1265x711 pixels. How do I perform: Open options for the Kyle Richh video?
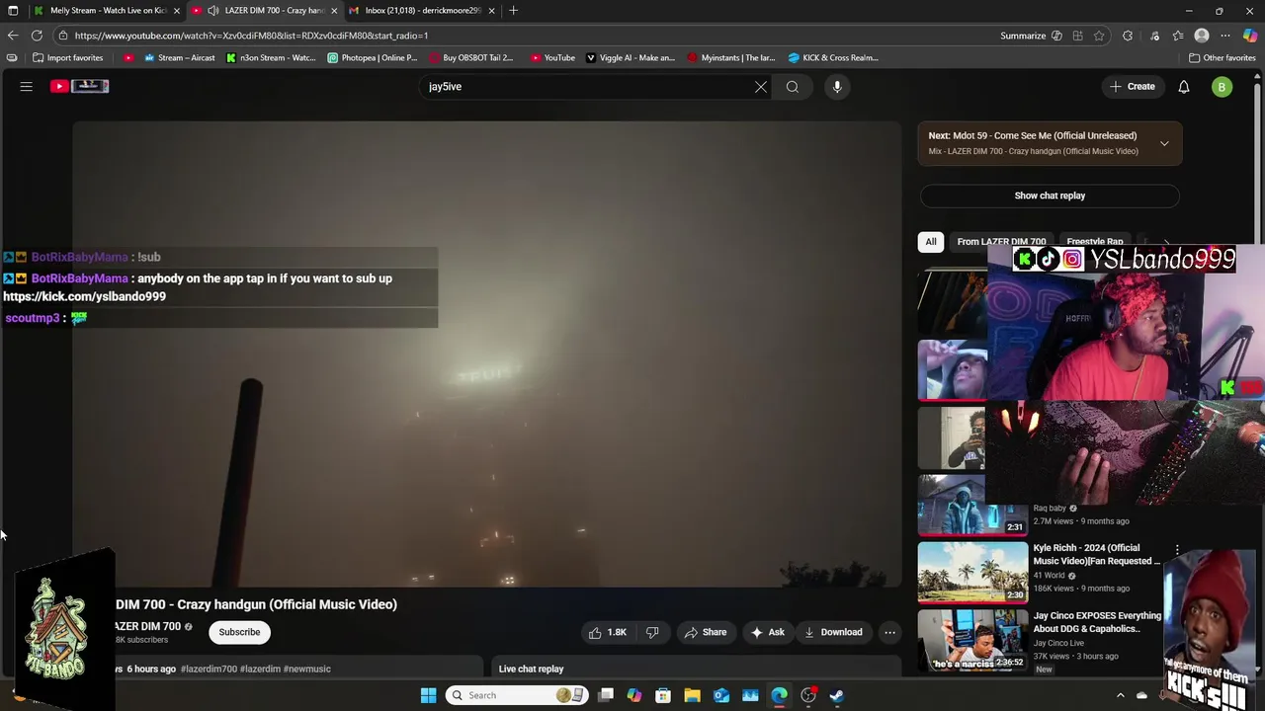[x=1177, y=549]
